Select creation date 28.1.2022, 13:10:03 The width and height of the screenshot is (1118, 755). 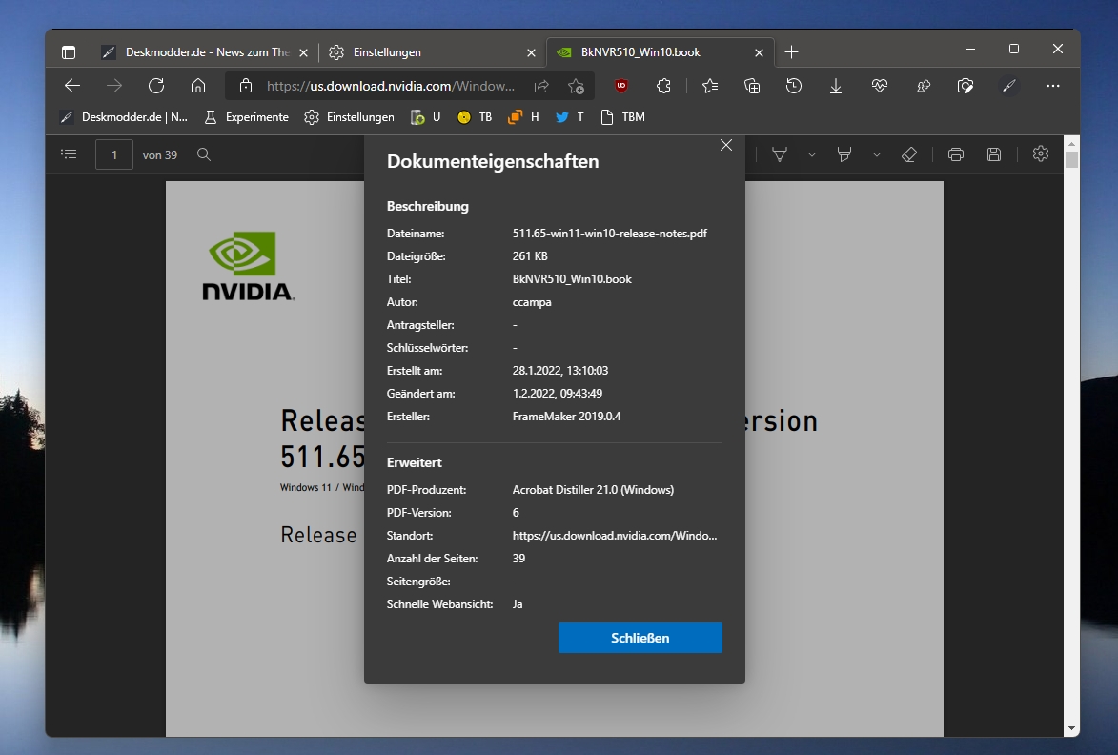pyautogui.click(x=560, y=371)
